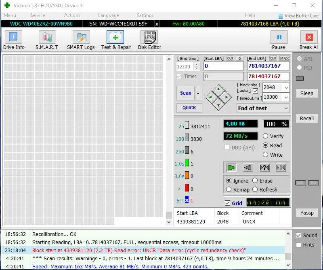Click the random access butterfly button

pyautogui.click(x=264, y=168)
